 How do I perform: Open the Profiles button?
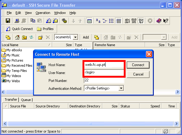click(45, 29)
